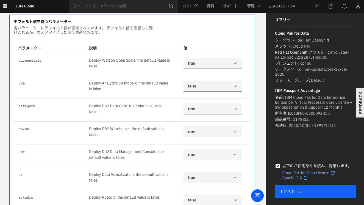Image resolution: width=364 pixels, height=205 pixels.
Task: Open the aiopenscale value dropdown
Action: click(x=213, y=63)
